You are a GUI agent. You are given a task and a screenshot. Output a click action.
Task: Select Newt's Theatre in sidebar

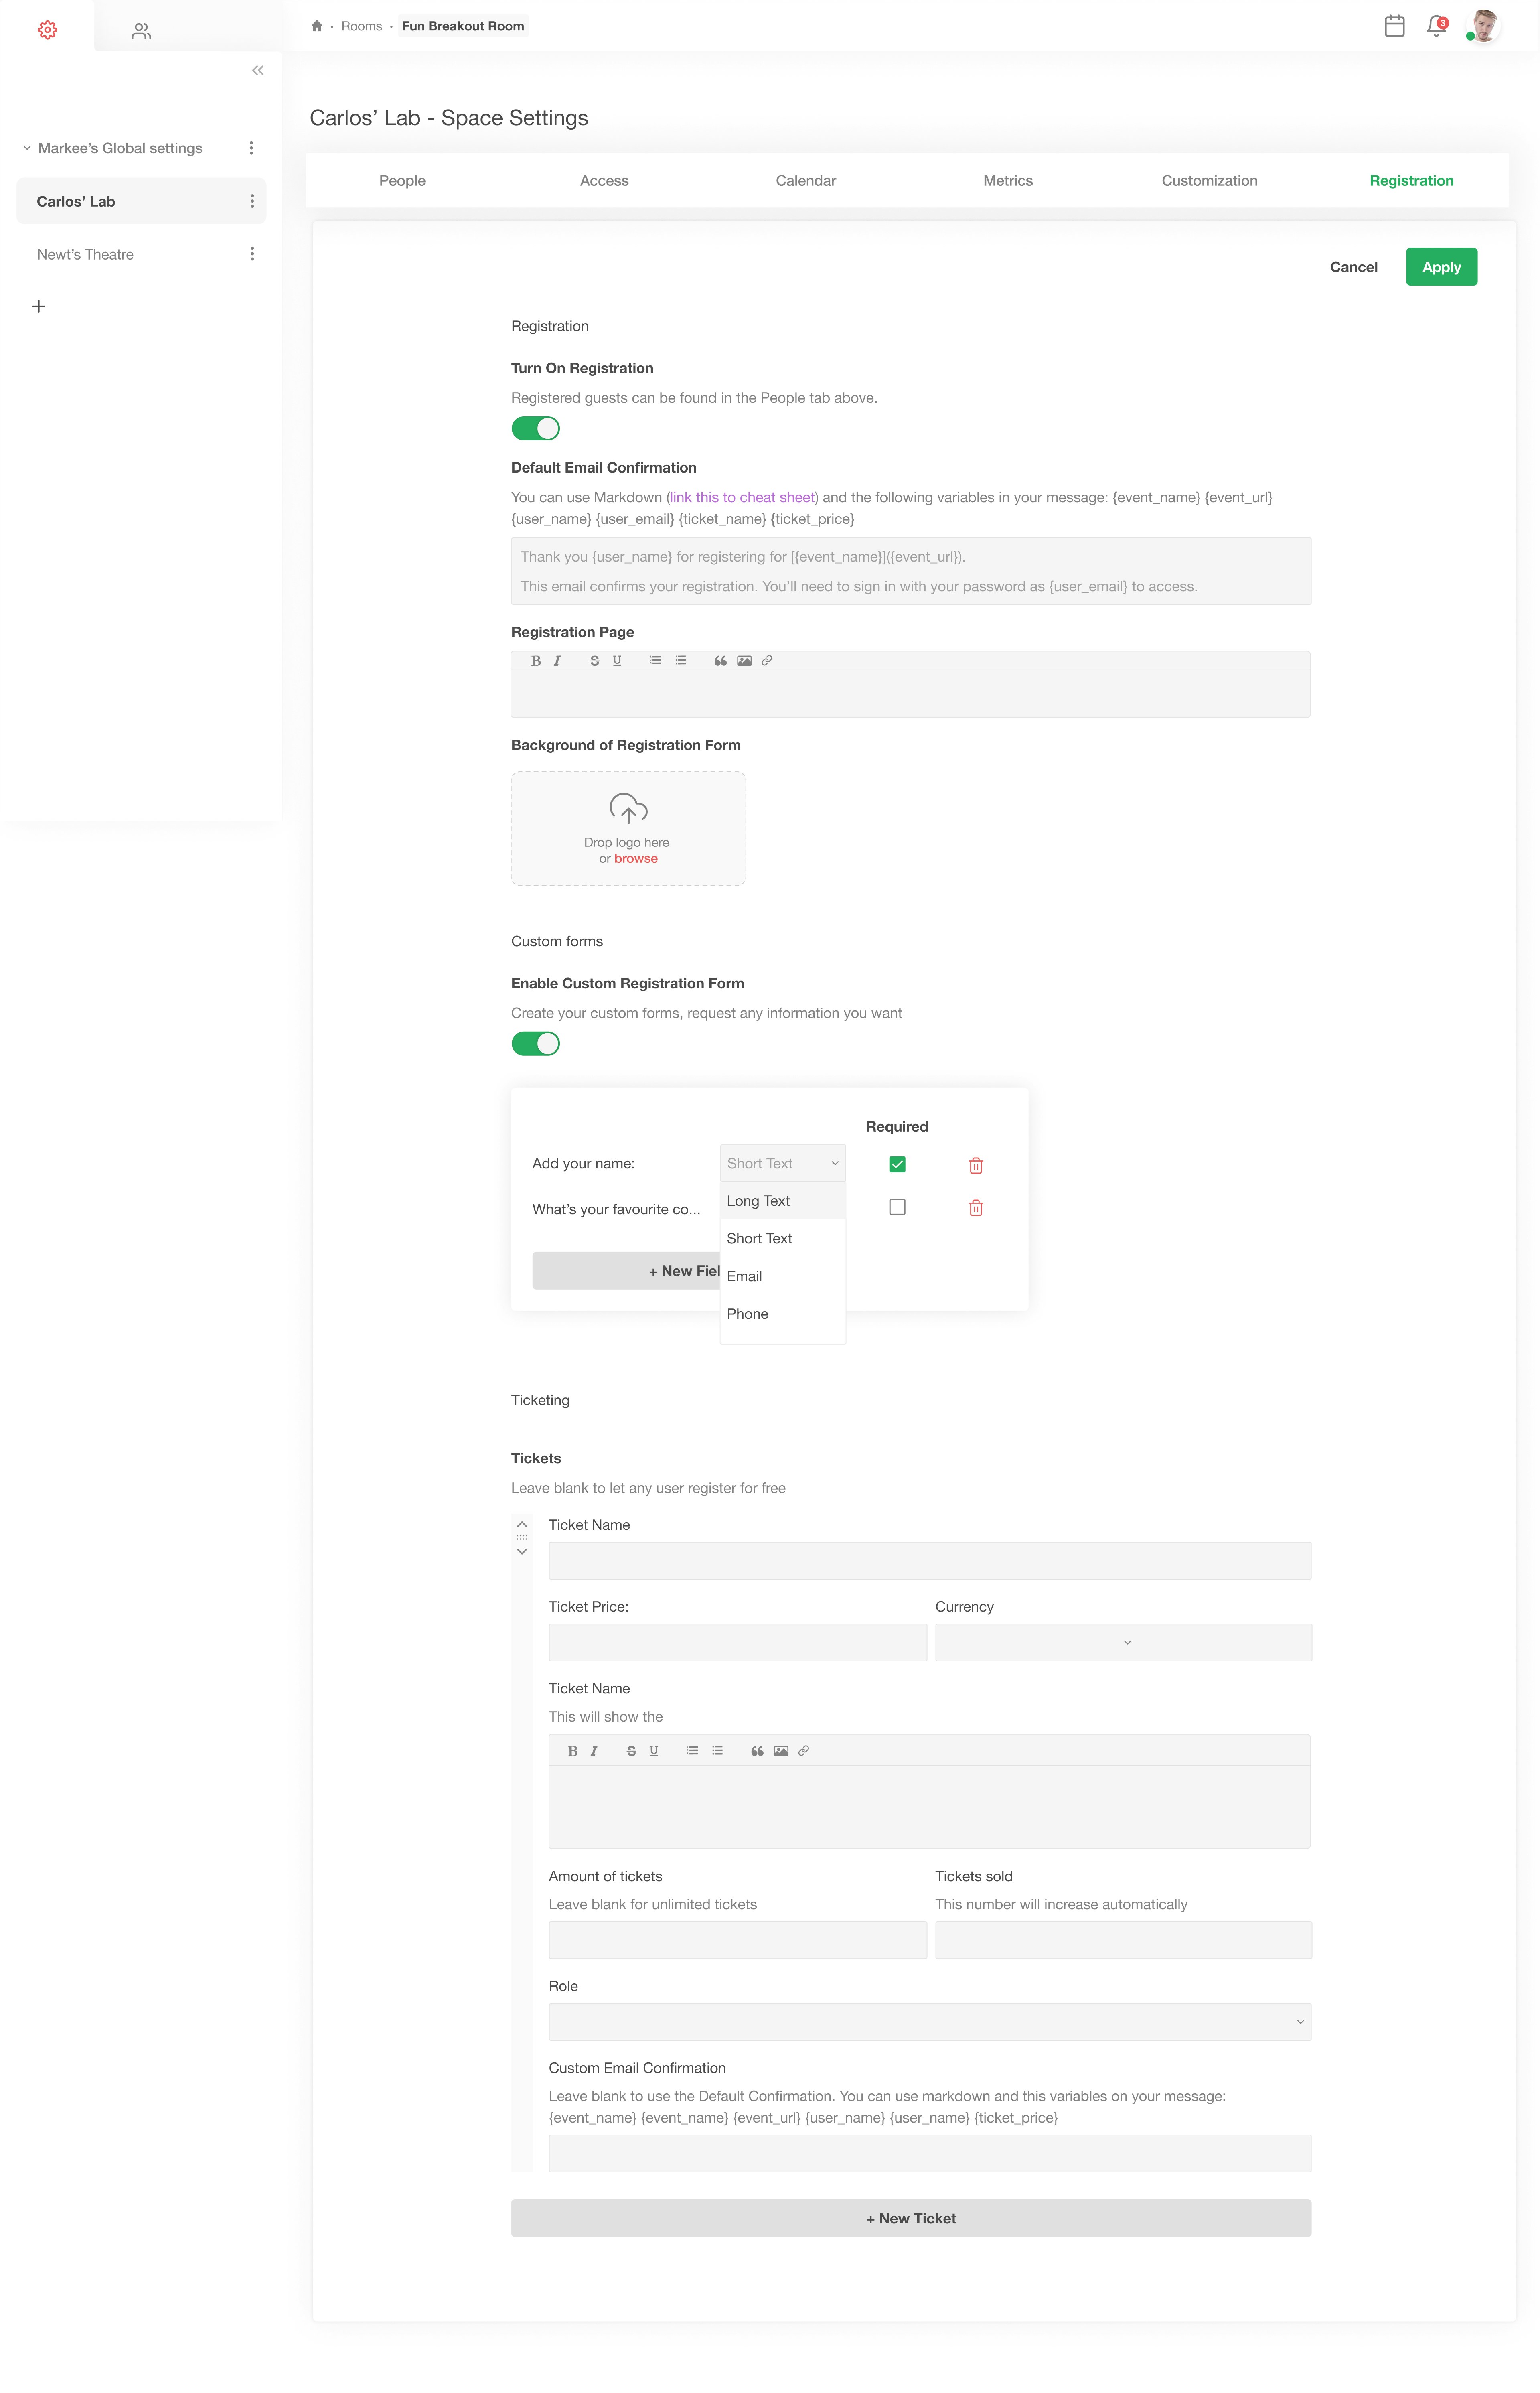85,254
